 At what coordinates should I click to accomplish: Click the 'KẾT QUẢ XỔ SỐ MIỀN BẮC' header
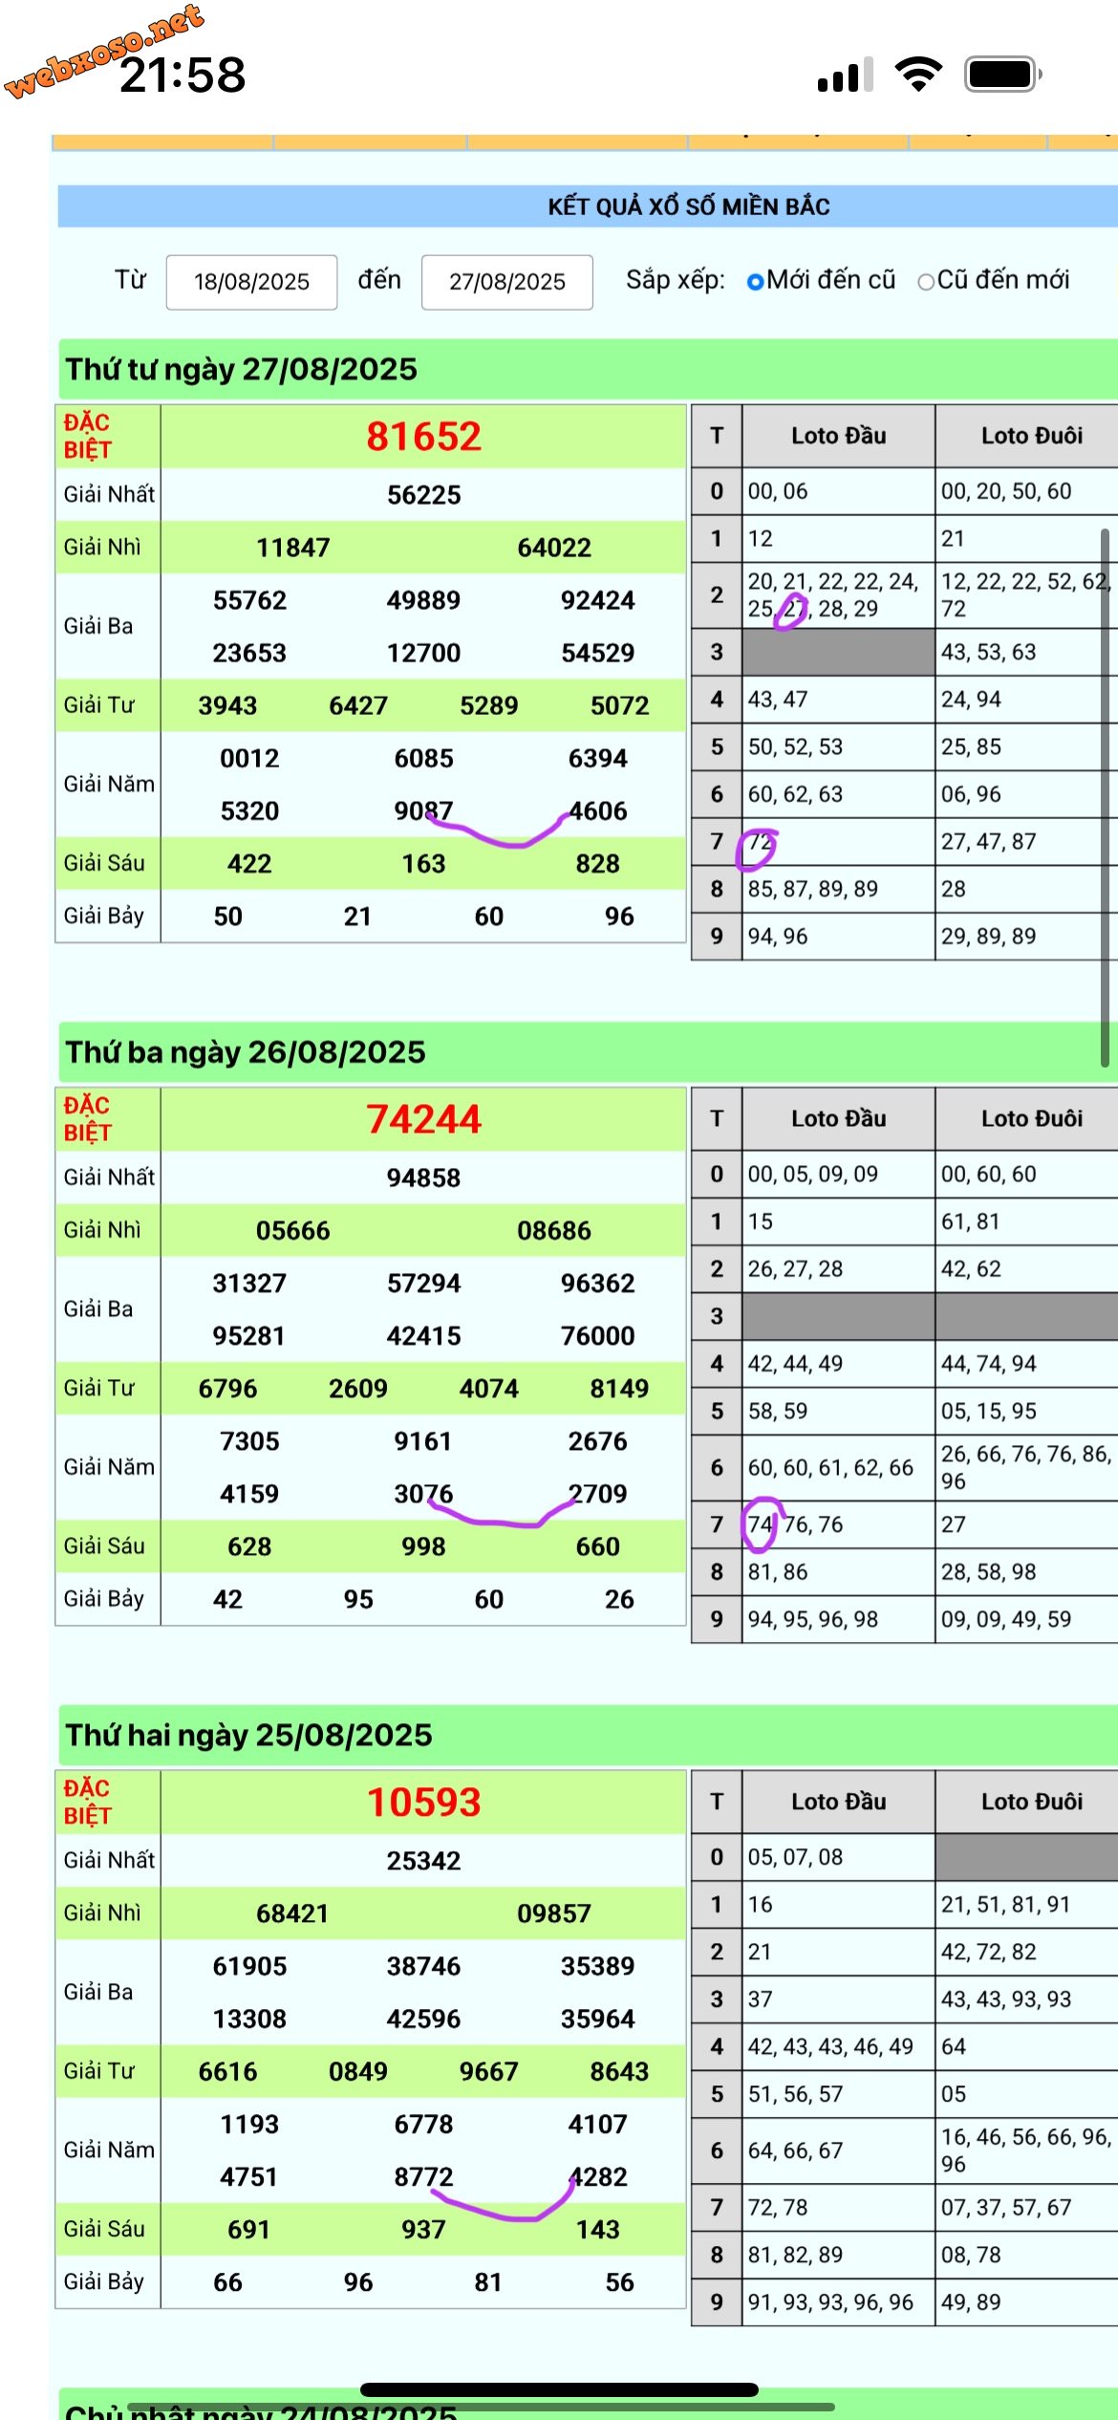pyautogui.click(x=688, y=206)
